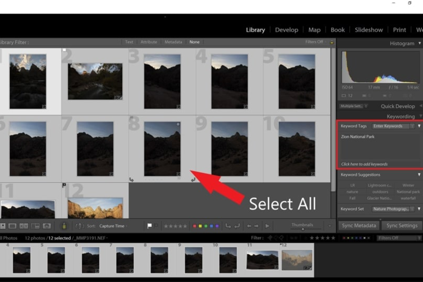Switch to Loupe view icon
Screen dimensions: 423x282
pyautogui.click(x=13, y=226)
